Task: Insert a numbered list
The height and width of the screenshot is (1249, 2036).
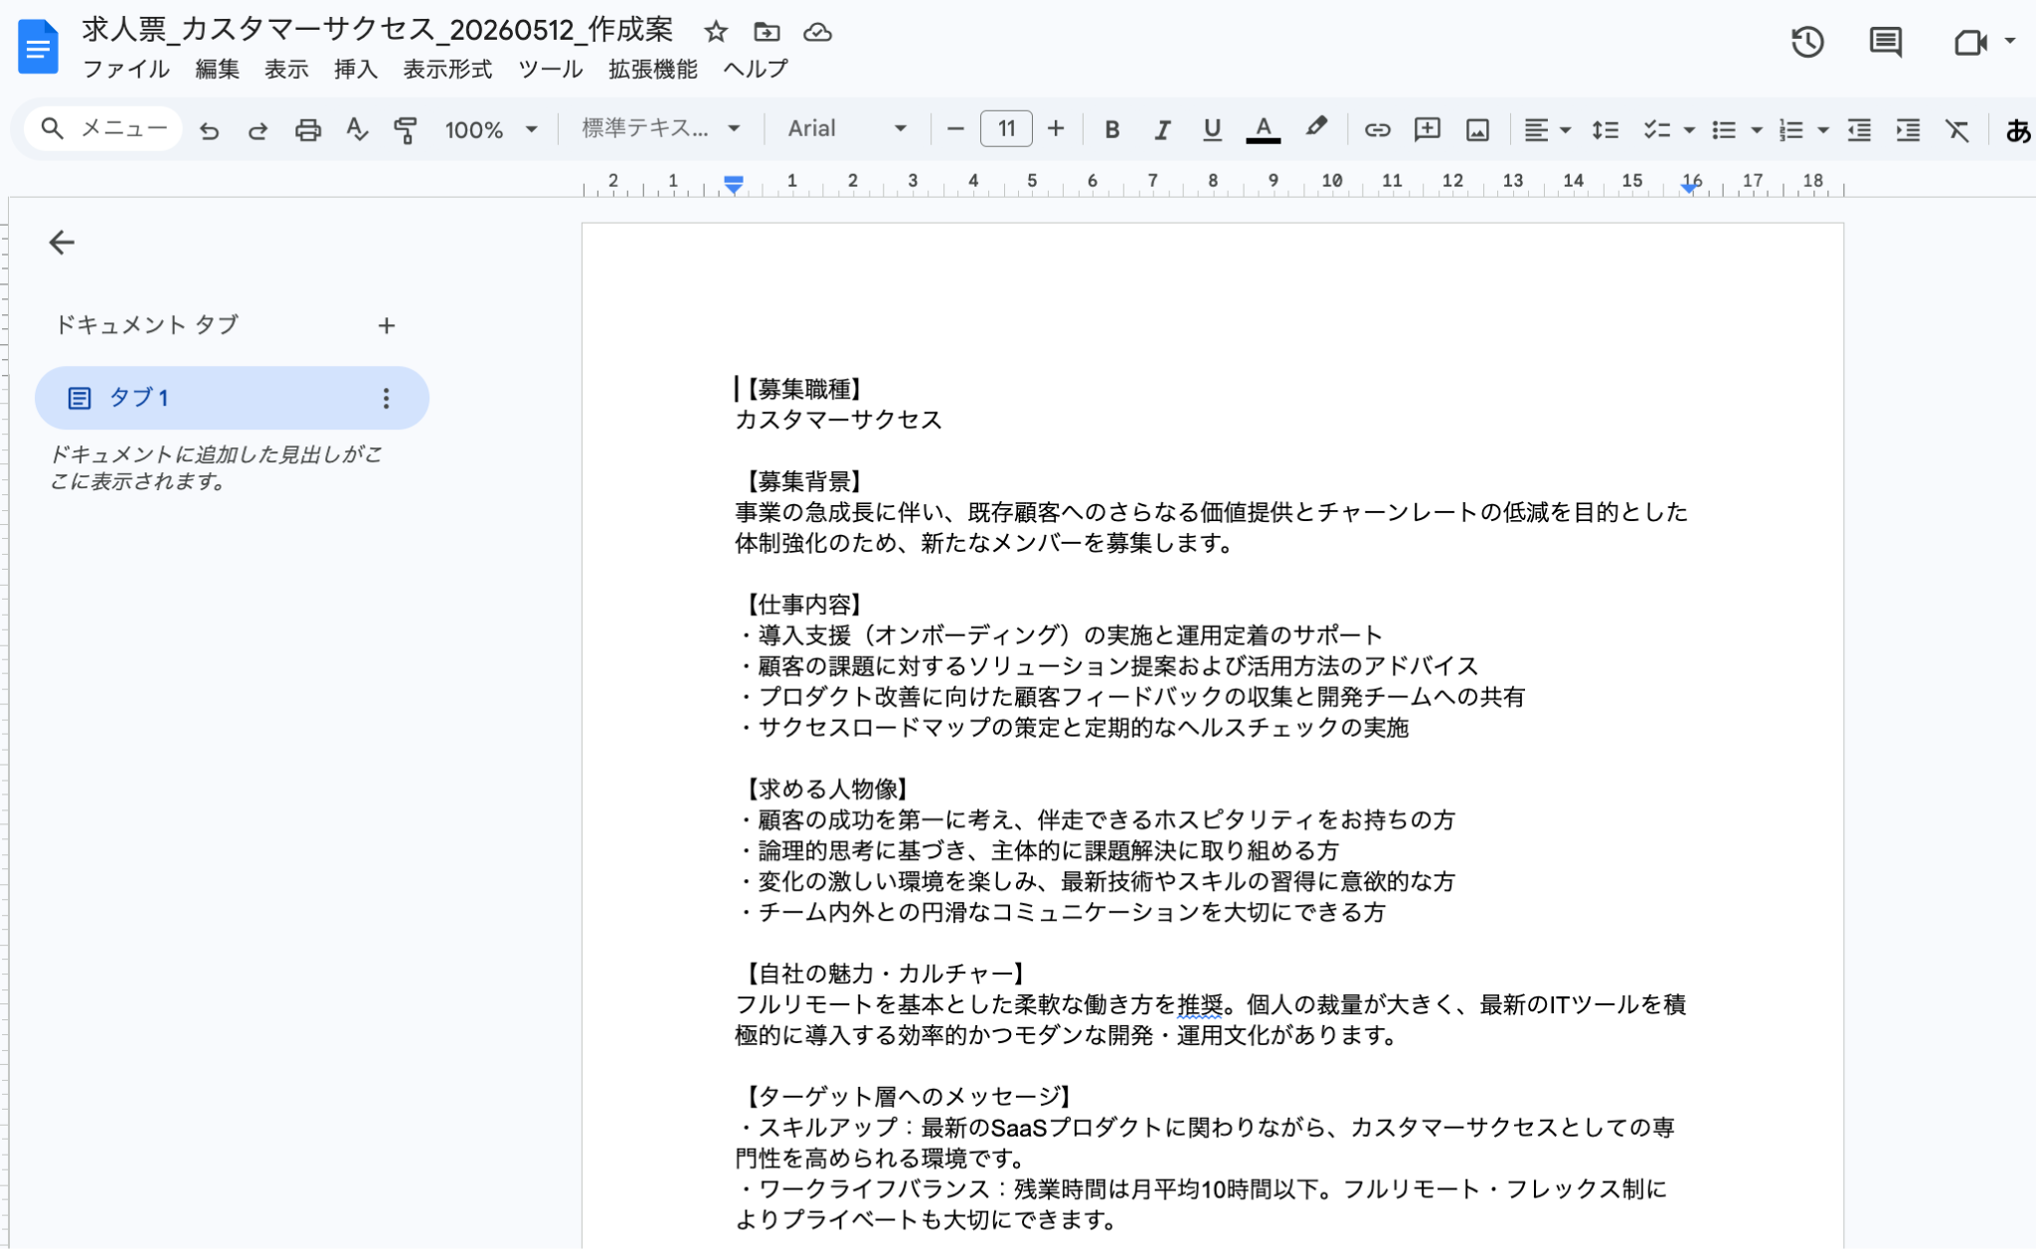Action: pos(1790,129)
